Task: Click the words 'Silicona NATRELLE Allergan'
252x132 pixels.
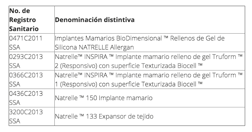Action: 94,47
